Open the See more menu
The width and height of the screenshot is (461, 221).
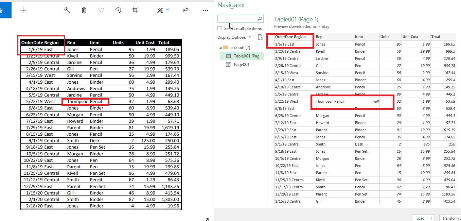coord(206,11)
